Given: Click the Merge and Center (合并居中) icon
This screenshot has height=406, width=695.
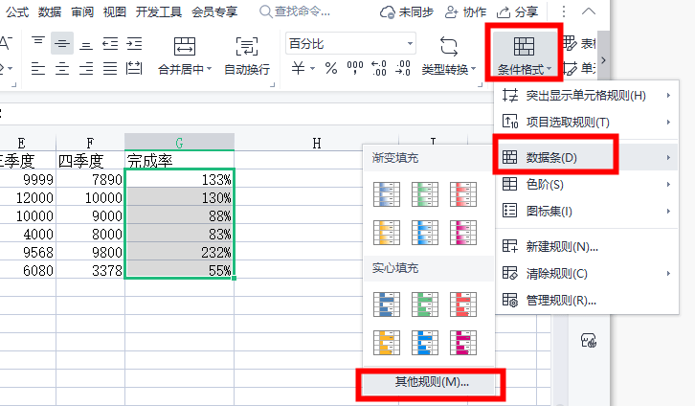Looking at the screenshot, I should (x=185, y=46).
